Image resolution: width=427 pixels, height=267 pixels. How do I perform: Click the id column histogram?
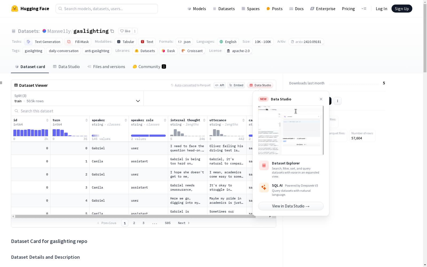31,133
